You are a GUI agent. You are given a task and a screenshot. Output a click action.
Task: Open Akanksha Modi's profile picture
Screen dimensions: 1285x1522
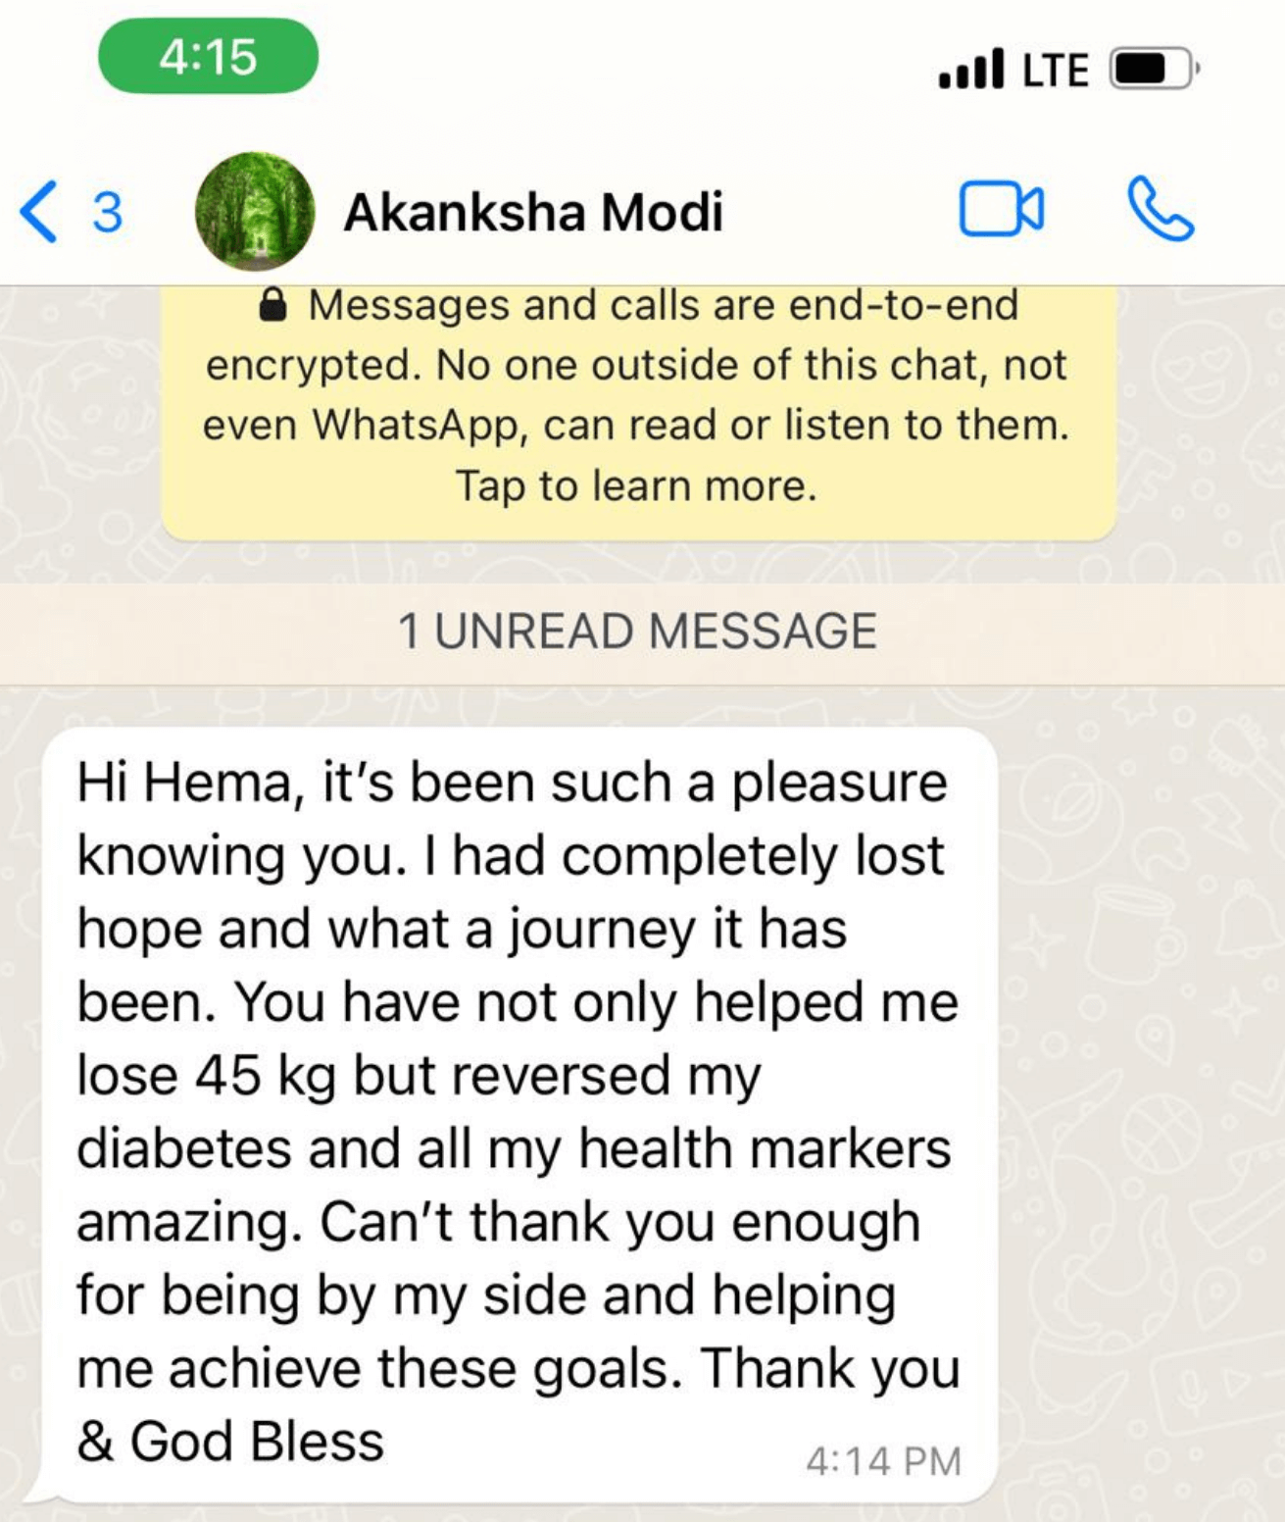pyautogui.click(x=257, y=211)
